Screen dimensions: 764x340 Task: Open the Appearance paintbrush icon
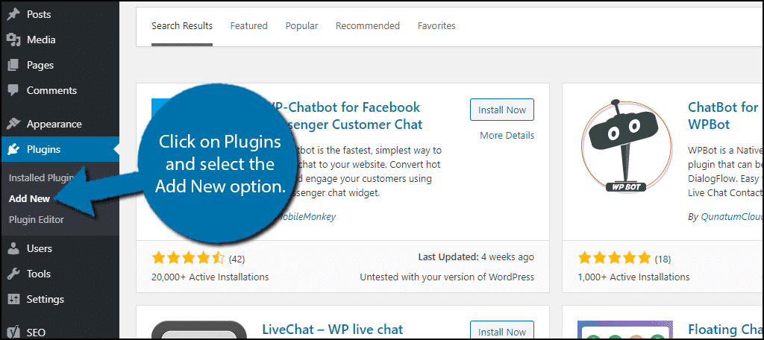tap(13, 125)
